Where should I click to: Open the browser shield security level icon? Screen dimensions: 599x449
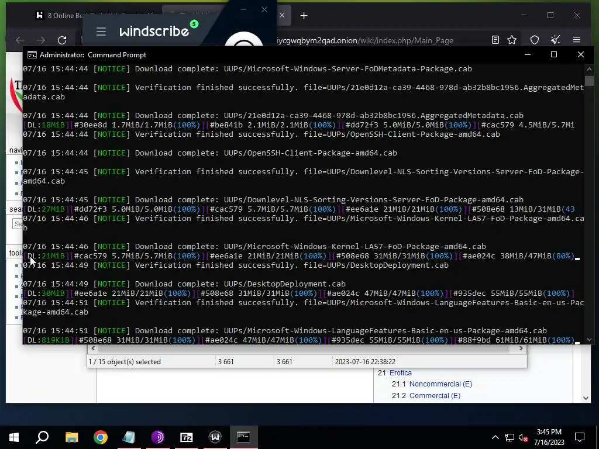535,40
